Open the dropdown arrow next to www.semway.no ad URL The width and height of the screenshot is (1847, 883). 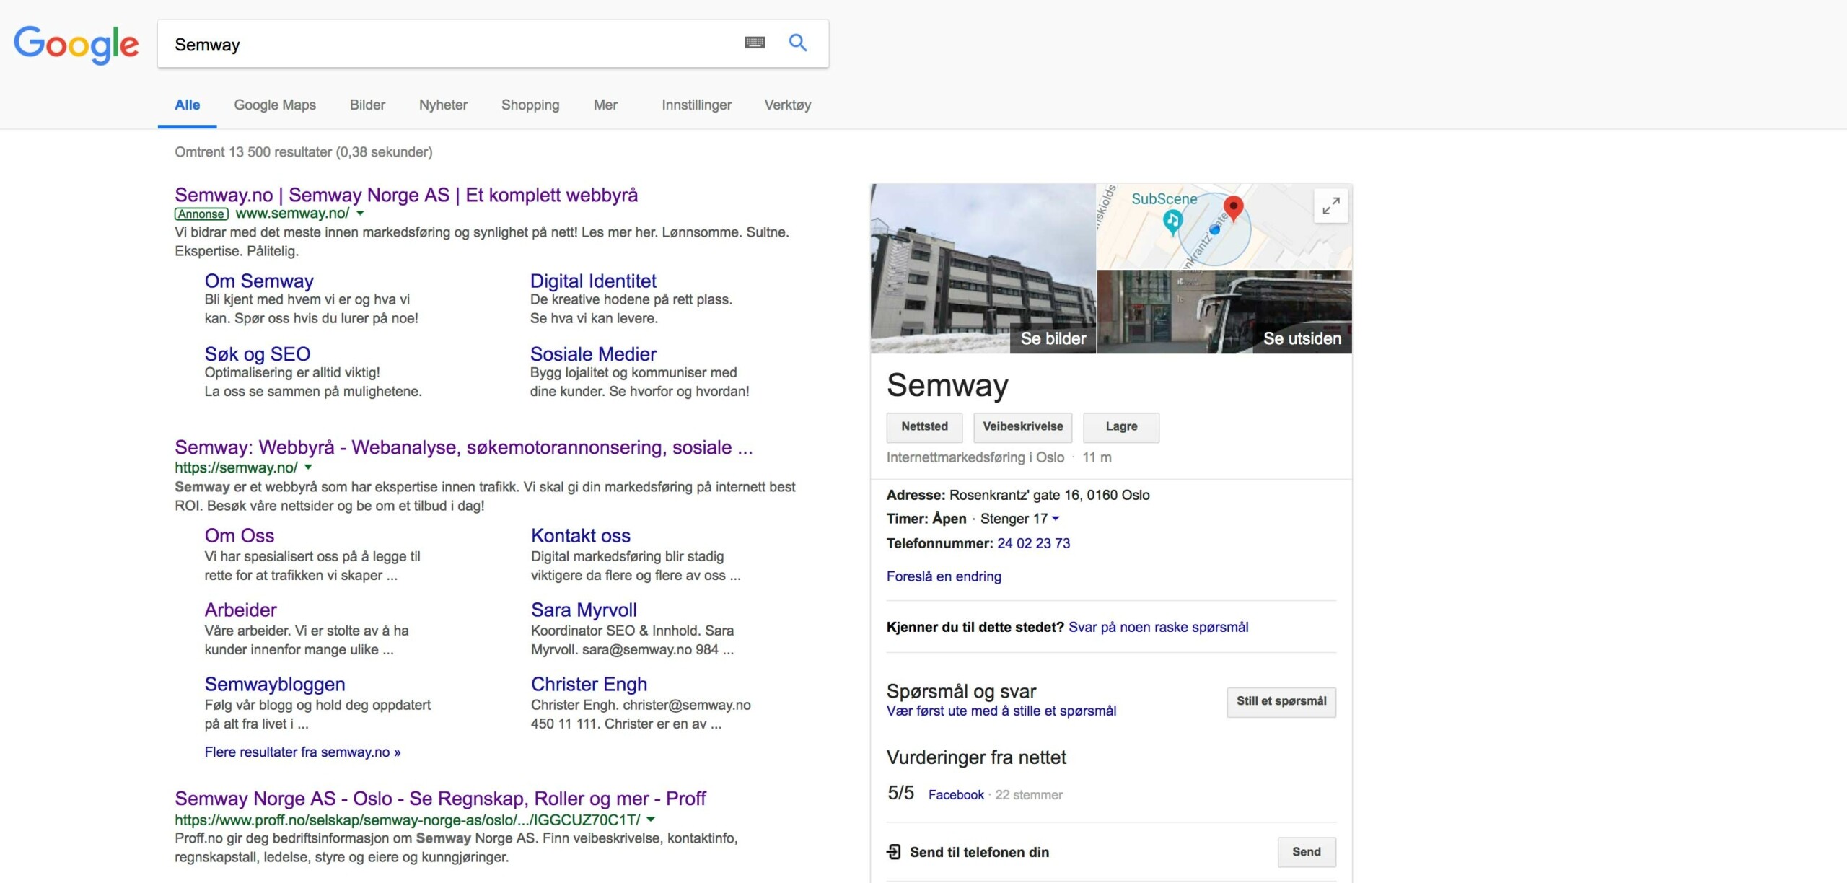tap(361, 214)
